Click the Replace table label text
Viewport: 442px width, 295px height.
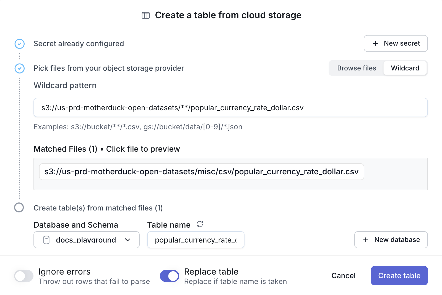point(211,272)
